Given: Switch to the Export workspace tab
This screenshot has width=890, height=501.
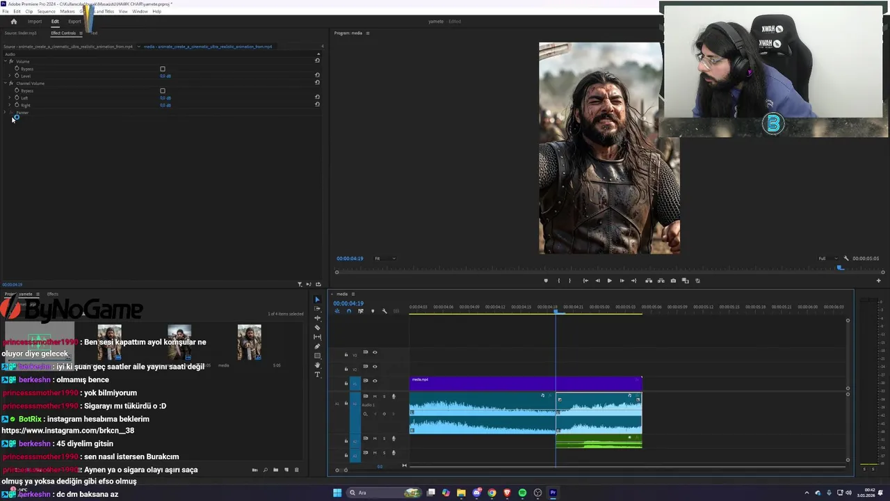Looking at the screenshot, I should [74, 22].
